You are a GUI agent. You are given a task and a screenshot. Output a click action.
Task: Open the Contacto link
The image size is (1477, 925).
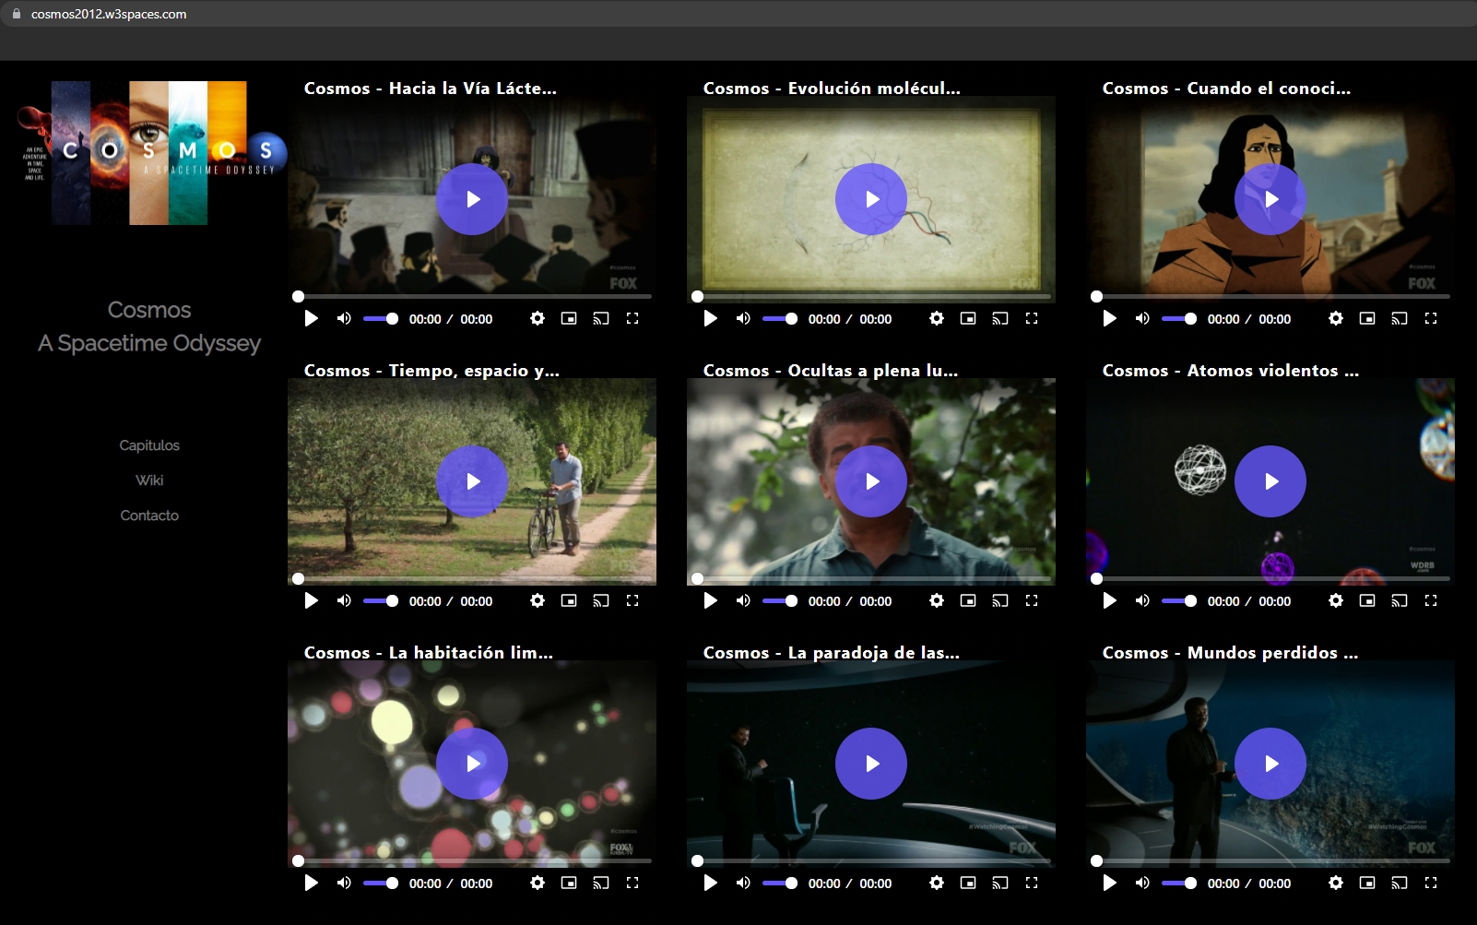pyautogui.click(x=149, y=516)
